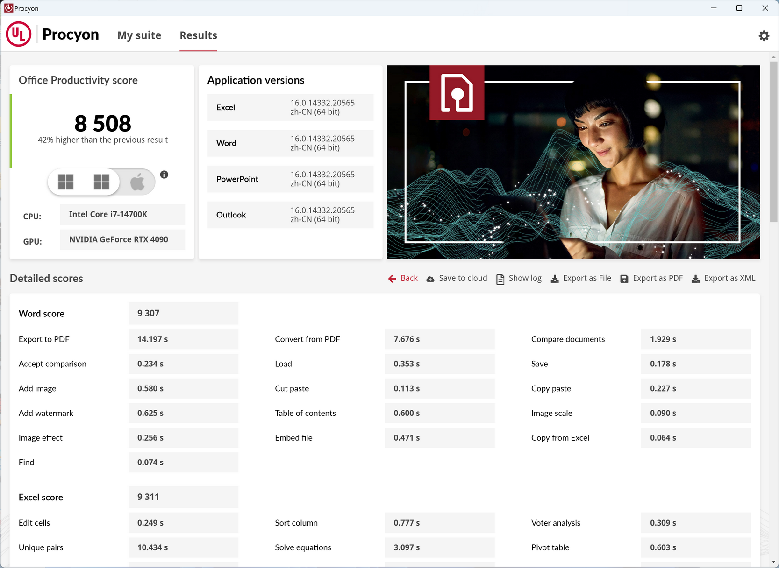Click the Convert from PDF value 7.676 s

pos(439,339)
